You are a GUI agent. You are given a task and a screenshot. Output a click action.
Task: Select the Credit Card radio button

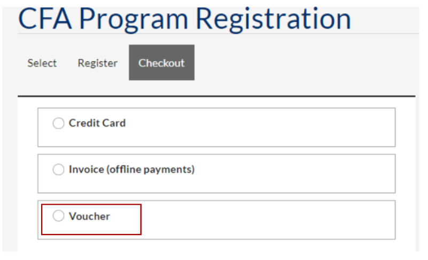[x=58, y=124]
